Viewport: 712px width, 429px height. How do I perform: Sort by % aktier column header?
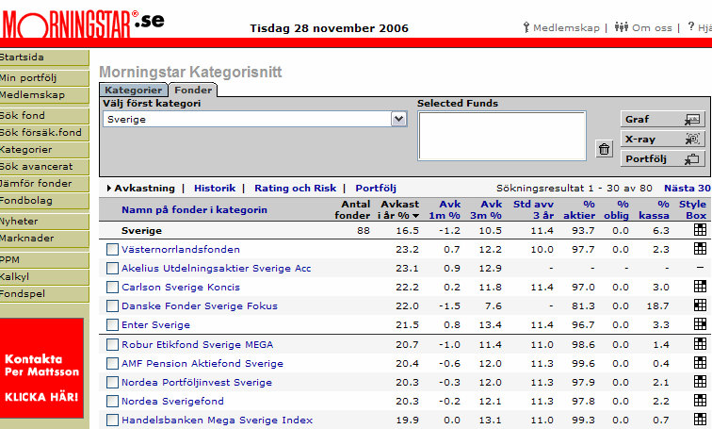click(x=579, y=209)
